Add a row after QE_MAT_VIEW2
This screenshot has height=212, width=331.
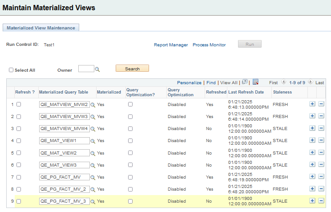click(x=312, y=152)
